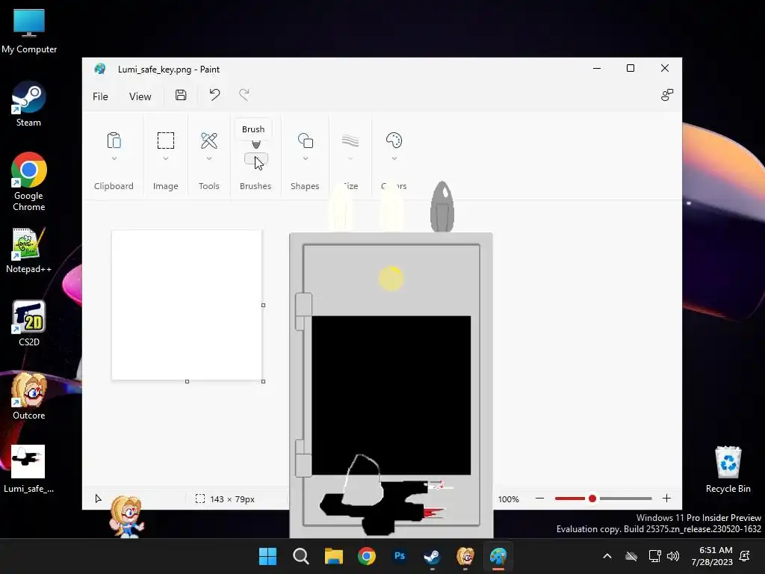Switch to Steam in the taskbar
The width and height of the screenshot is (765, 574).
point(432,556)
